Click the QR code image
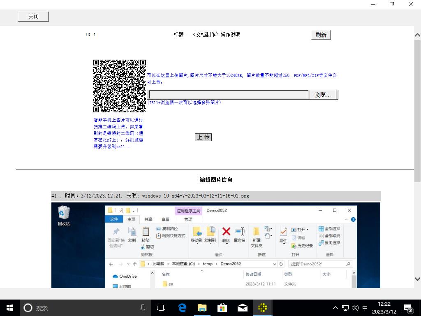 pyautogui.click(x=120, y=86)
